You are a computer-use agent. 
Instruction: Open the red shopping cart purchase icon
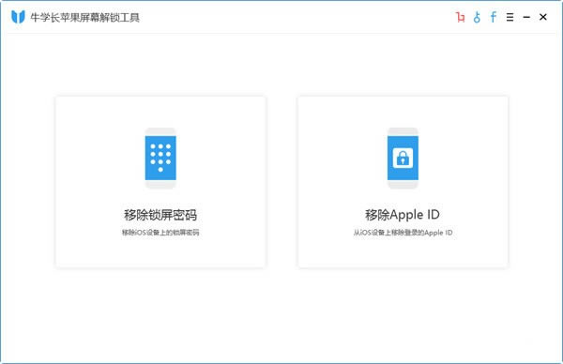460,17
